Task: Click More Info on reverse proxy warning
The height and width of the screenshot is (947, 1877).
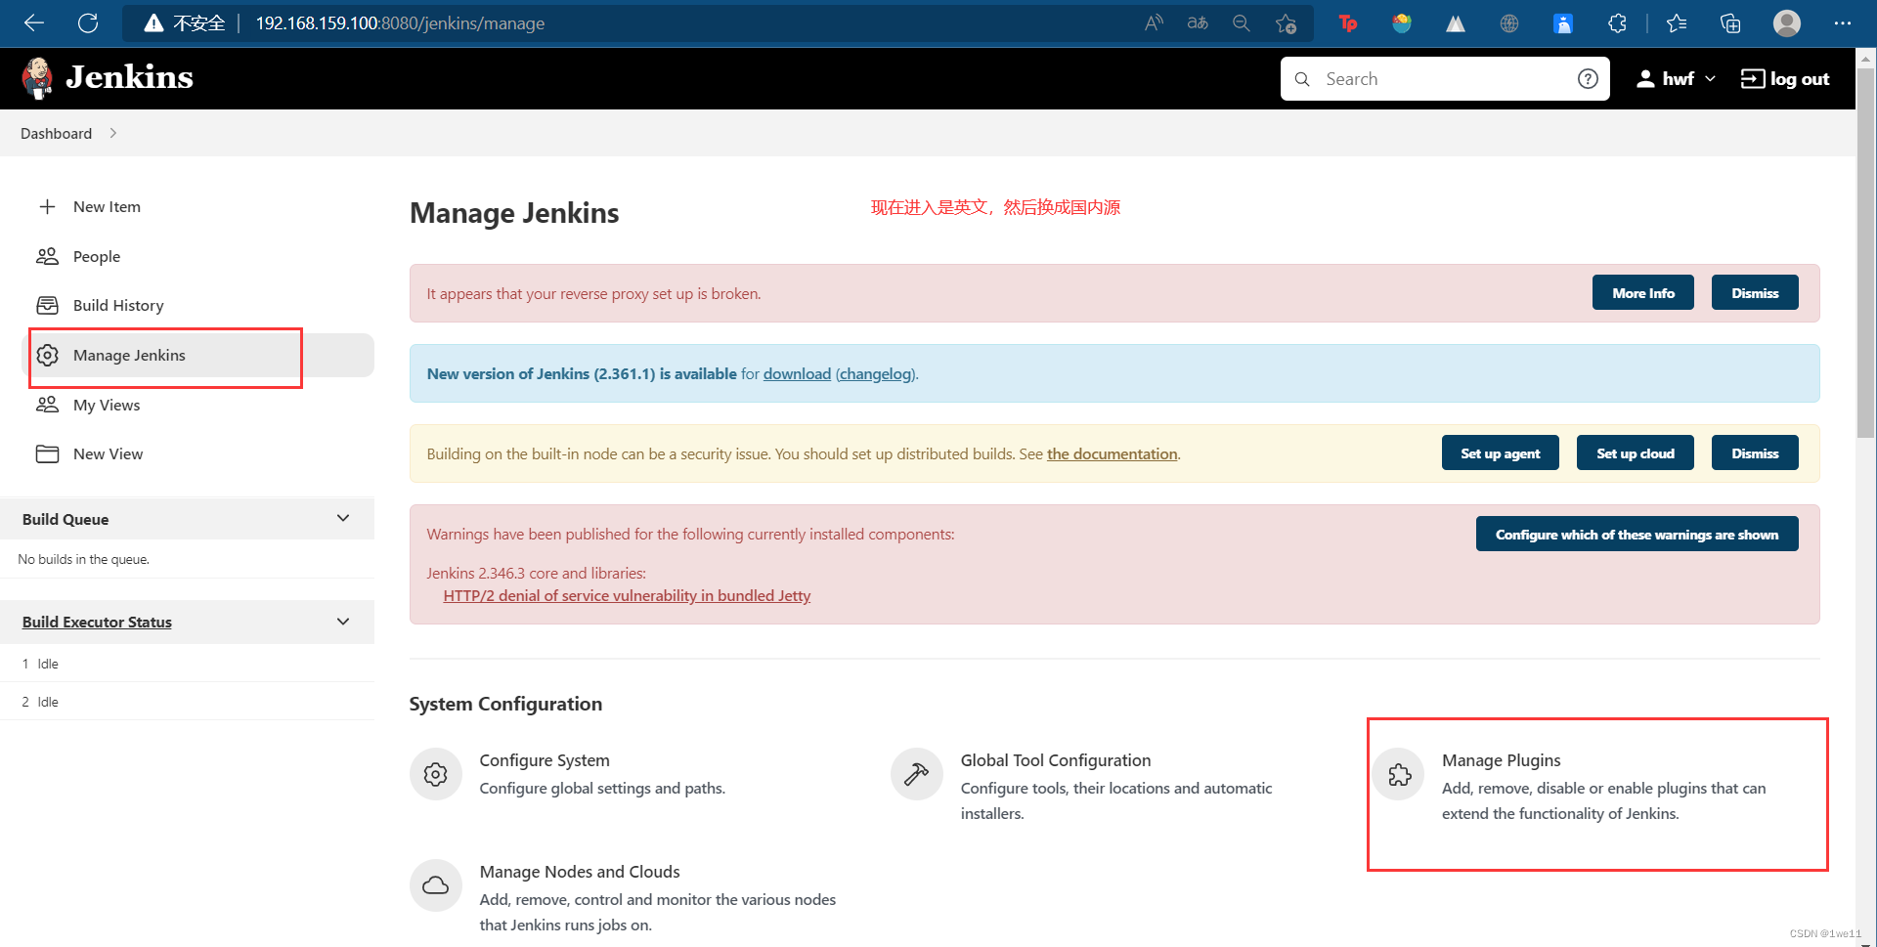Action: (1642, 293)
